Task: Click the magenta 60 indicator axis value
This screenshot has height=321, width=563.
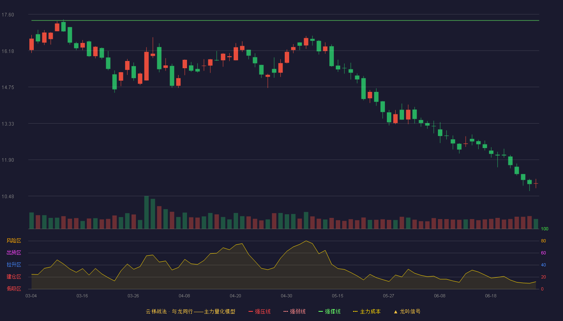Action: click(543, 253)
